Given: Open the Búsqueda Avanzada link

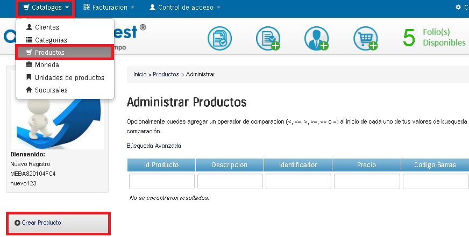Looking at the screenshot, I should point(154,146).
